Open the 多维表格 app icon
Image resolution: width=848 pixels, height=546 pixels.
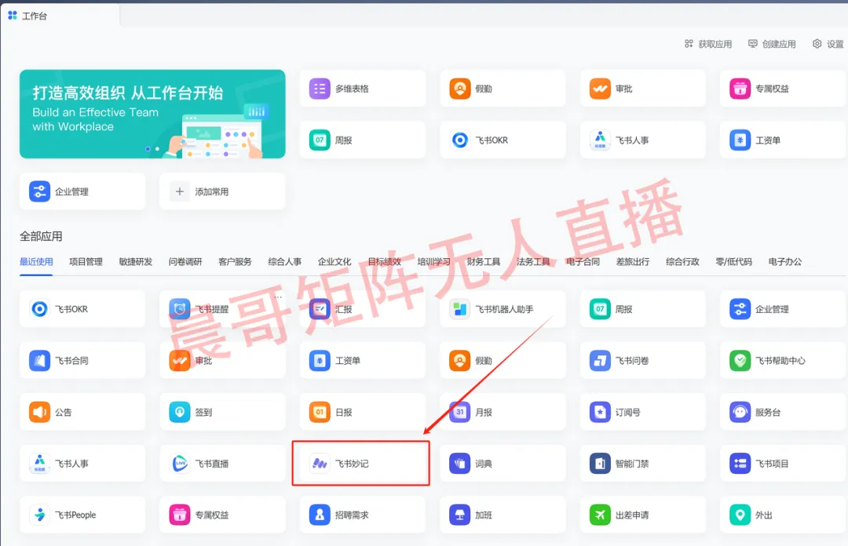click(320, 89)
